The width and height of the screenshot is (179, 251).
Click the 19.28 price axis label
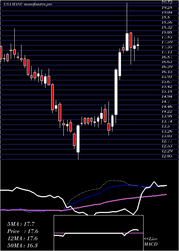click(167, 8)
